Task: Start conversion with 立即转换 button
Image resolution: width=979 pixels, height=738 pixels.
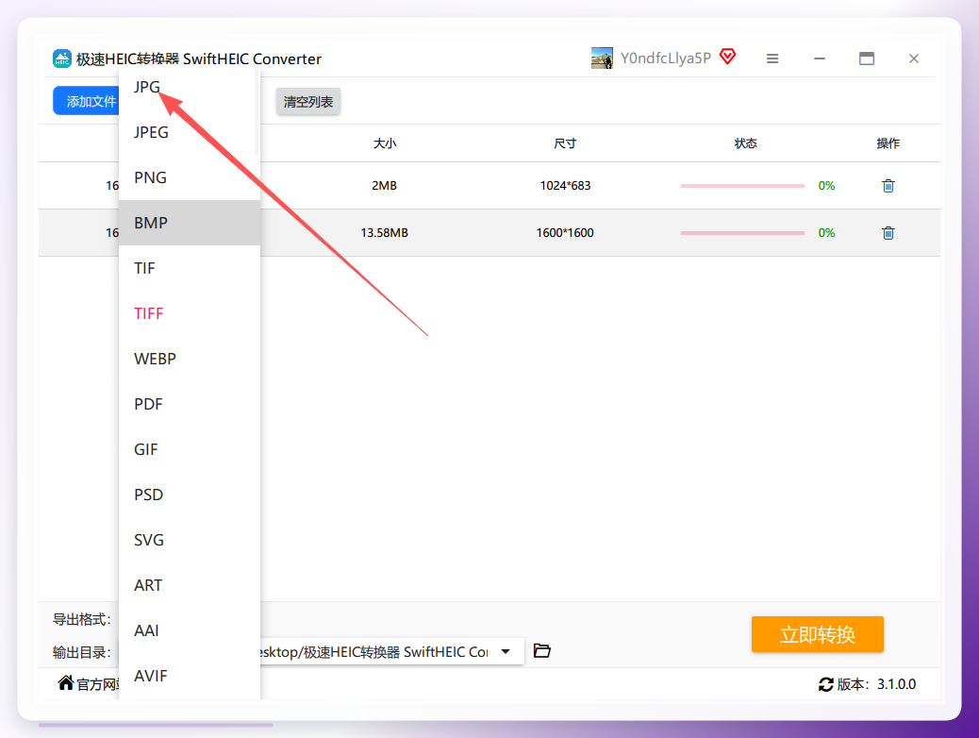Action: tap(818, 634)
